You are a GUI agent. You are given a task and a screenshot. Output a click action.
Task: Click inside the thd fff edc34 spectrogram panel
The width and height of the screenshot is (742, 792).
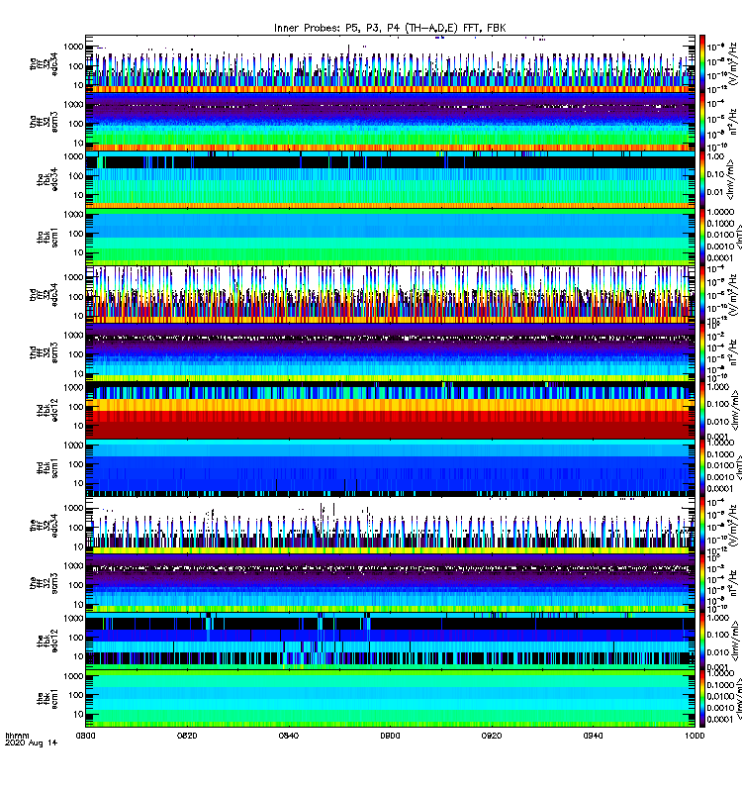[x=390, y=295]
